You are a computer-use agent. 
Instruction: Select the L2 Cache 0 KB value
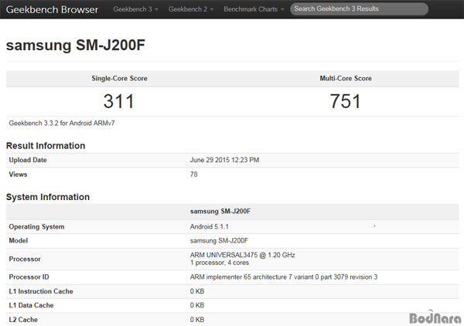tap(197, 320)
